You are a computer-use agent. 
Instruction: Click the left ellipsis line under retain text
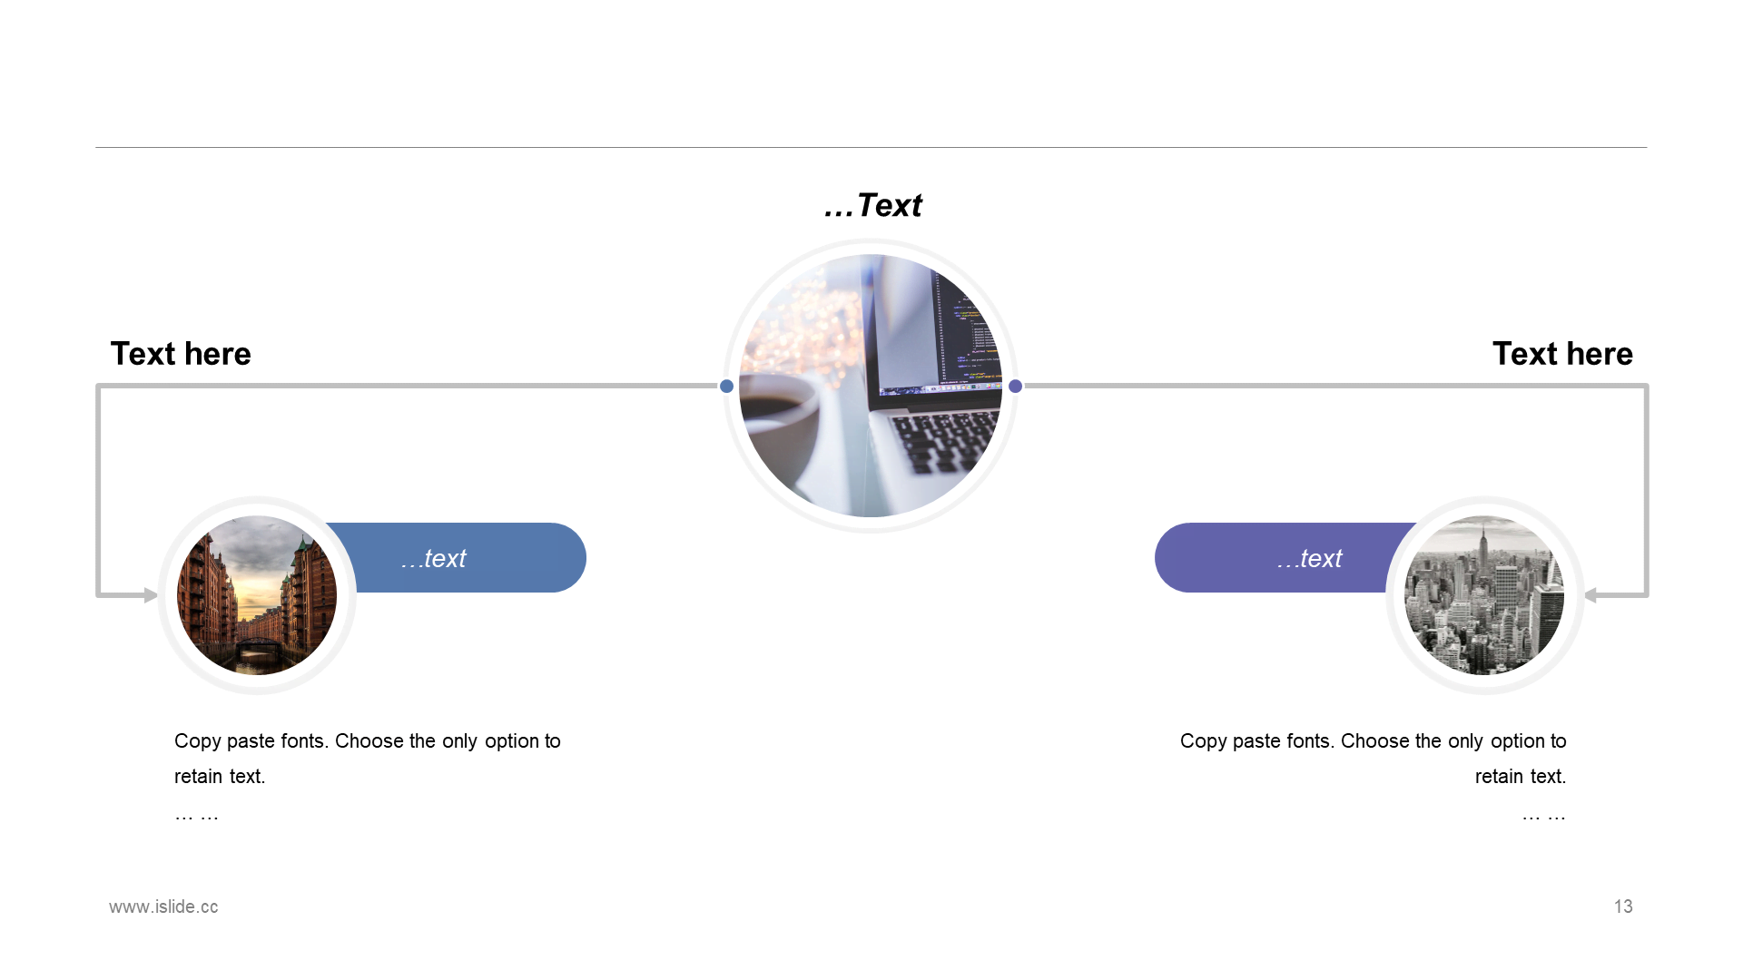196,815
